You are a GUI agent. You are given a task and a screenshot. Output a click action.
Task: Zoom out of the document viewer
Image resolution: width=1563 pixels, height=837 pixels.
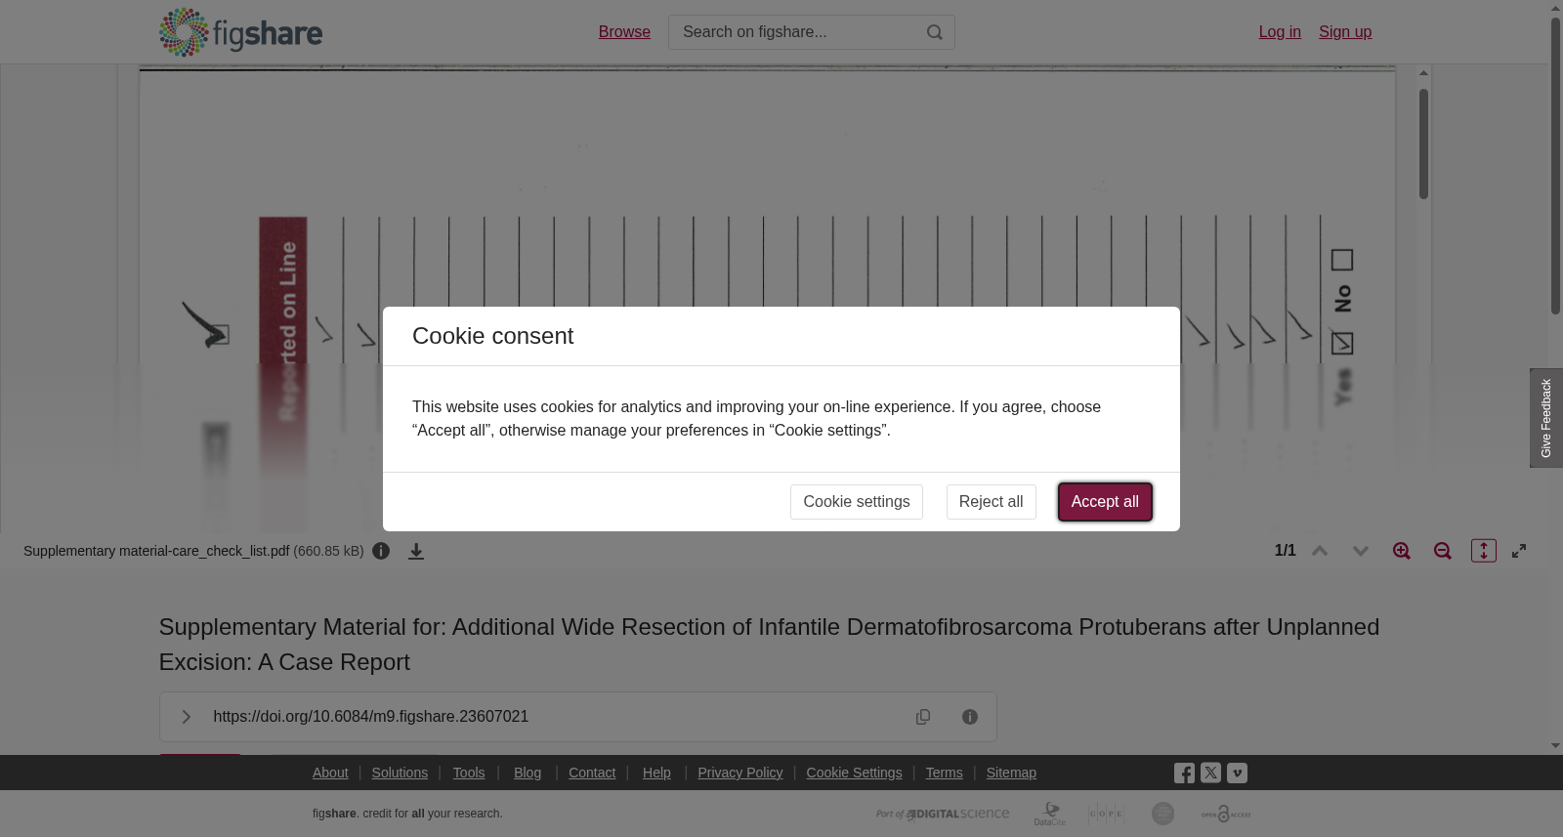tap(1443, 551)
